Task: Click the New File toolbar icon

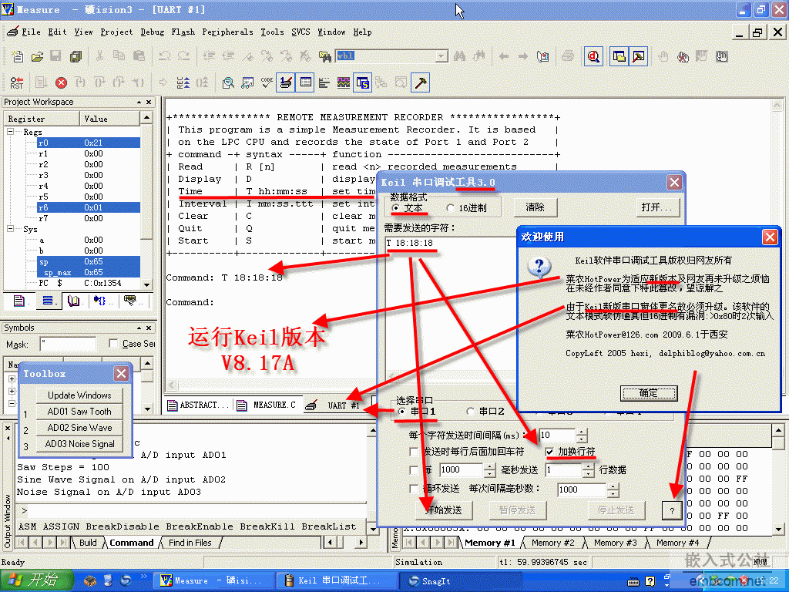Action: (x=18, y=56)
